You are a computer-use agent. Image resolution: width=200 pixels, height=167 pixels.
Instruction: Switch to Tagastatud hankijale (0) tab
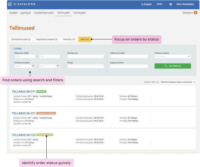tap(47, 39)
